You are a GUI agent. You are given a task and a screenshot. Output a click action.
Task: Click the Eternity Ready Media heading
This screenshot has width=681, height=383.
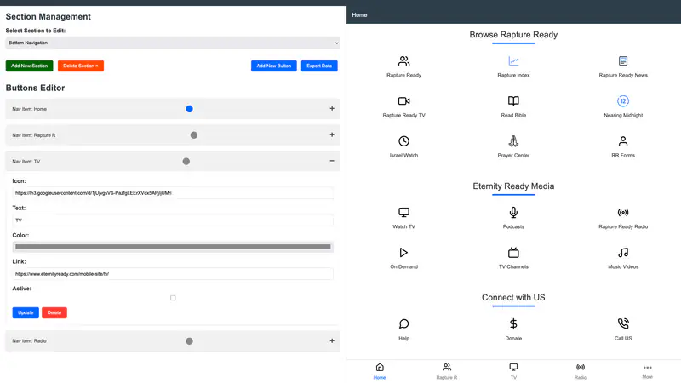tap(513, 186)
